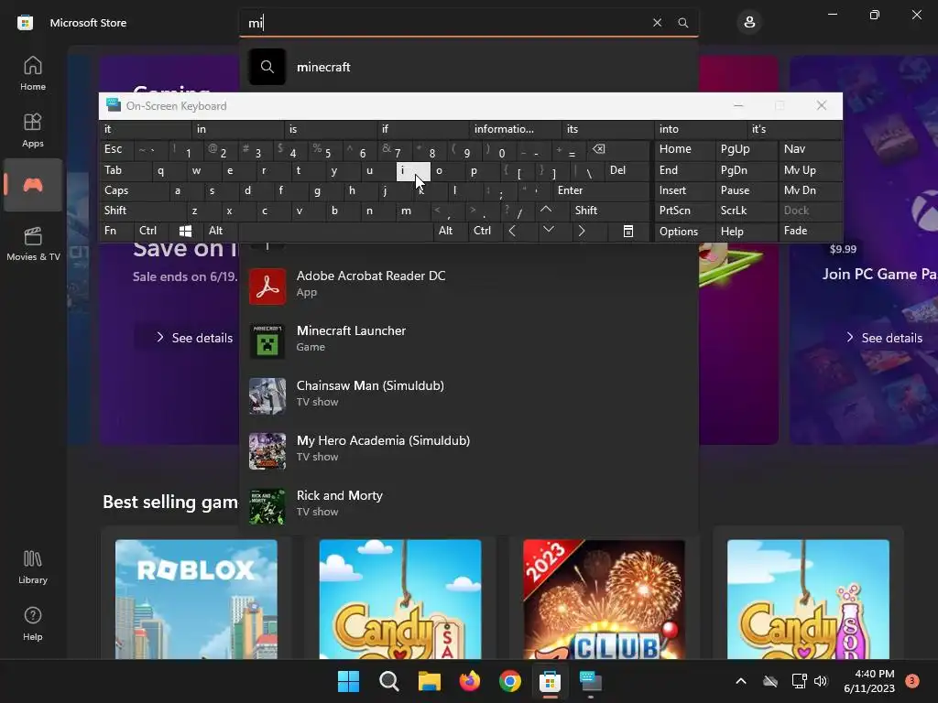Image resolution: width=938 pixels, height=703 pixels.
Task: Click the space bar on On-Screen Keyboard
Action: tap(335, 231)
